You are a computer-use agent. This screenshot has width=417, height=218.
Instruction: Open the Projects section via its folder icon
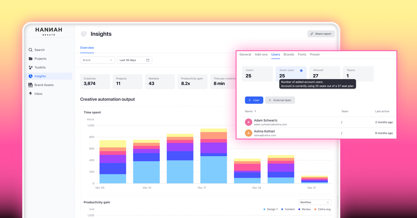(31, 59)
